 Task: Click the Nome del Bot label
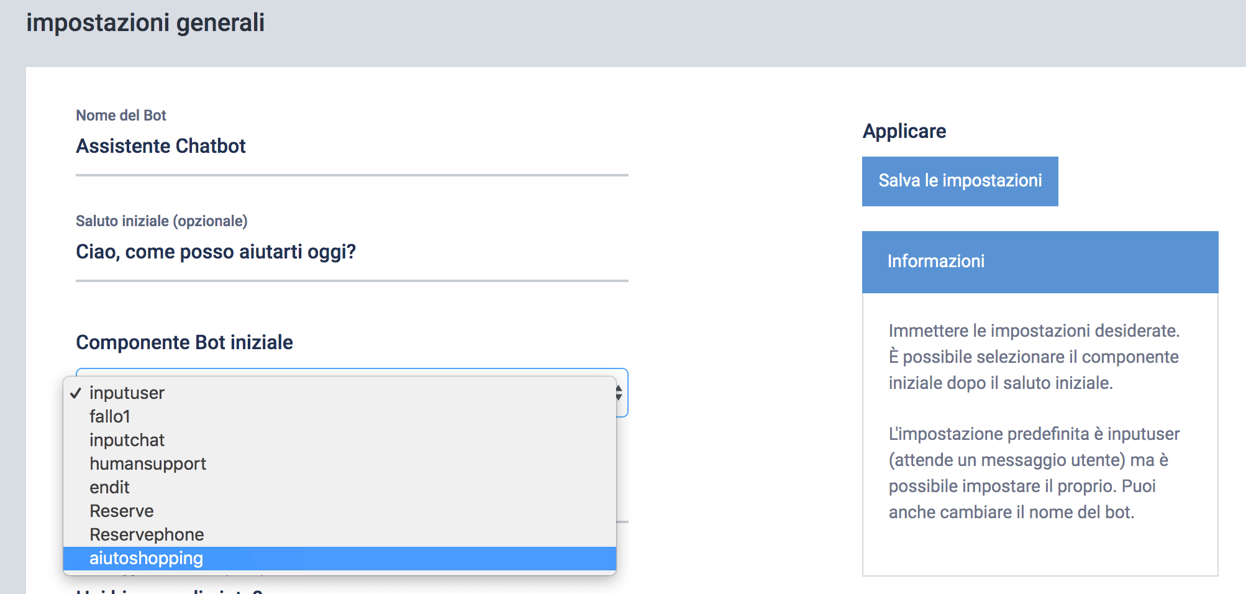121,116
